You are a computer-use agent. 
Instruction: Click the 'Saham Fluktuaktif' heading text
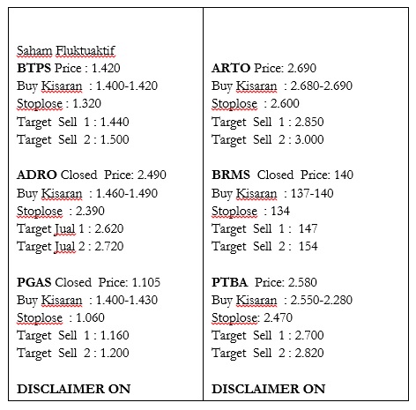pos(66,50)
